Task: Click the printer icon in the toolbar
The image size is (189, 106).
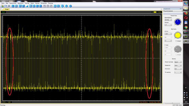Action: [9, 6]
